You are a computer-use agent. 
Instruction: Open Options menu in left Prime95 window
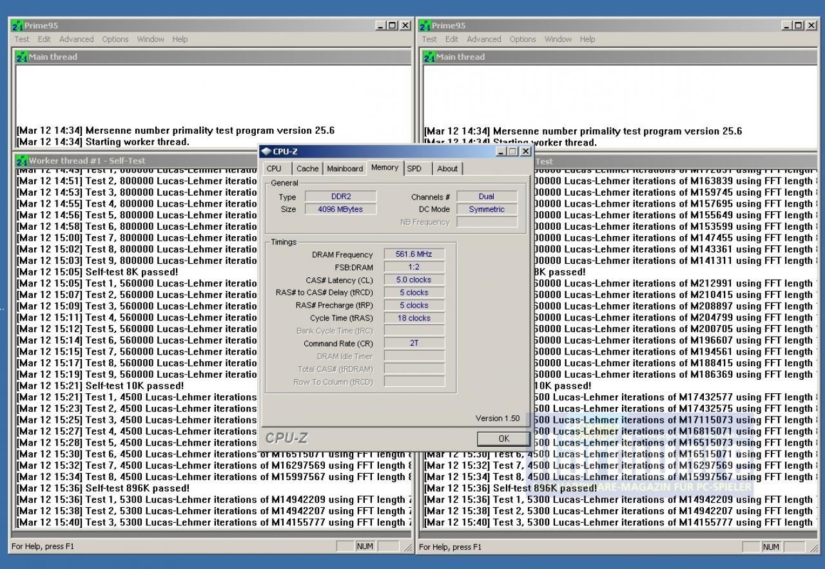[x=115, y=39]
